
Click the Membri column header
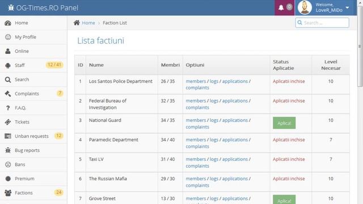coord(170,65)
